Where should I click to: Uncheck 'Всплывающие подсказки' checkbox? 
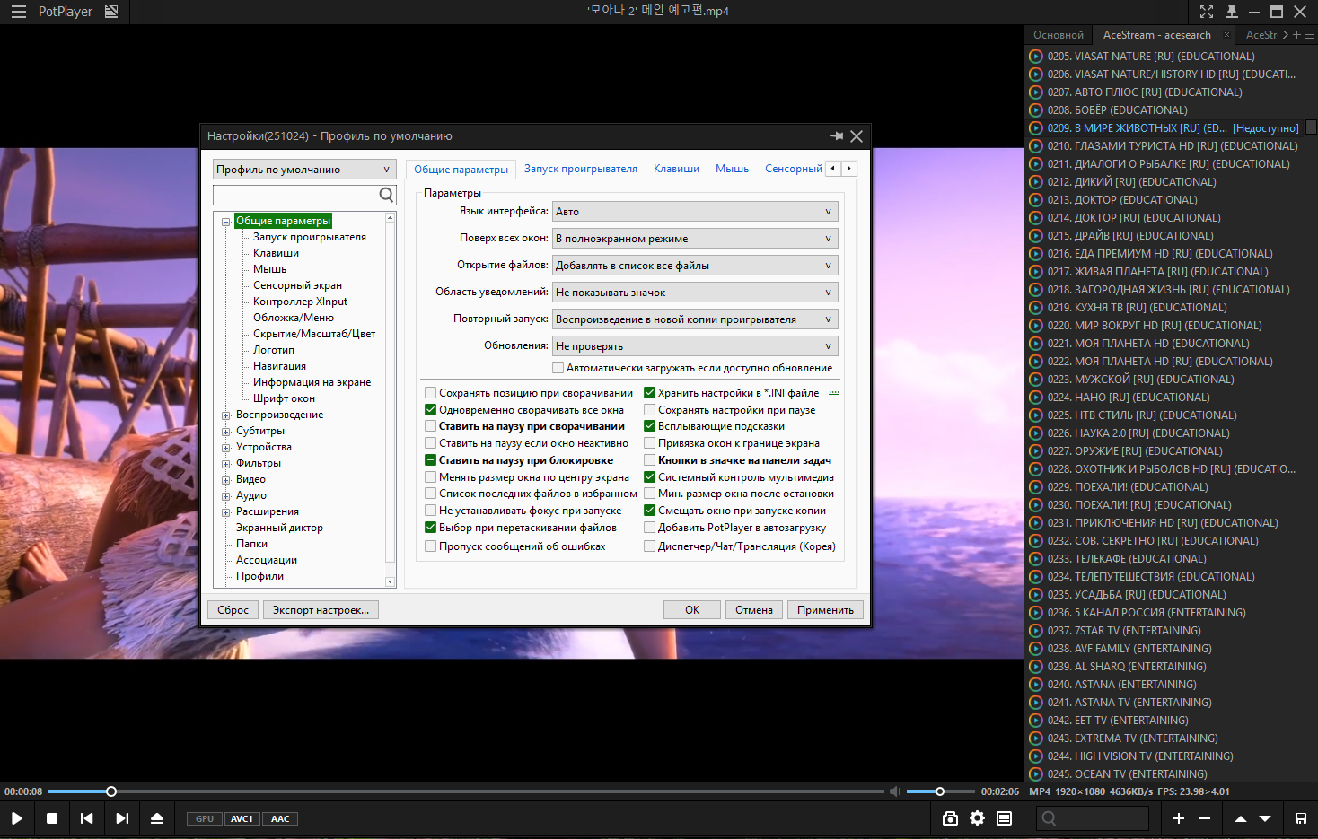[649, 426]
